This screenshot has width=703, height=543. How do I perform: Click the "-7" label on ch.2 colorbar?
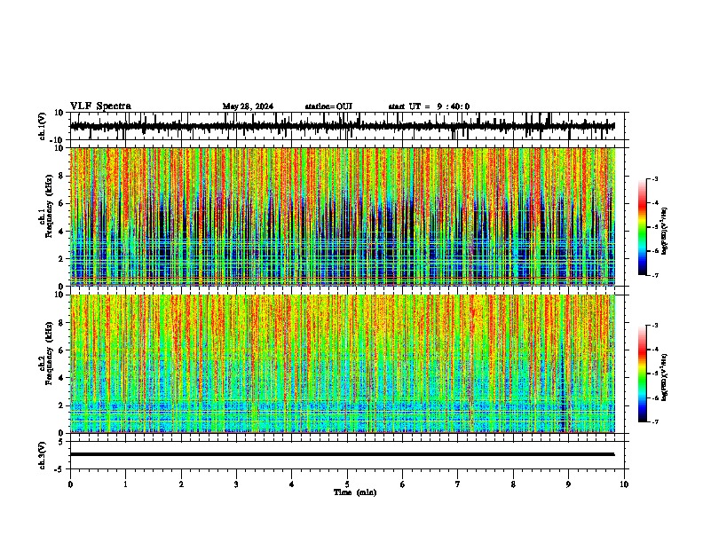coord(654,421)
